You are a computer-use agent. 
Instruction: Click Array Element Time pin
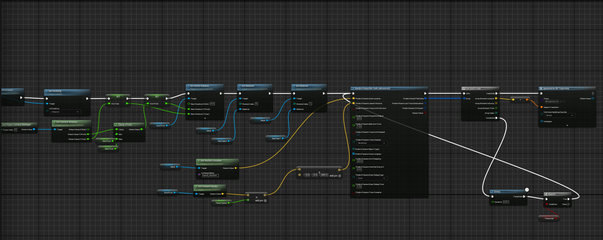496,108
